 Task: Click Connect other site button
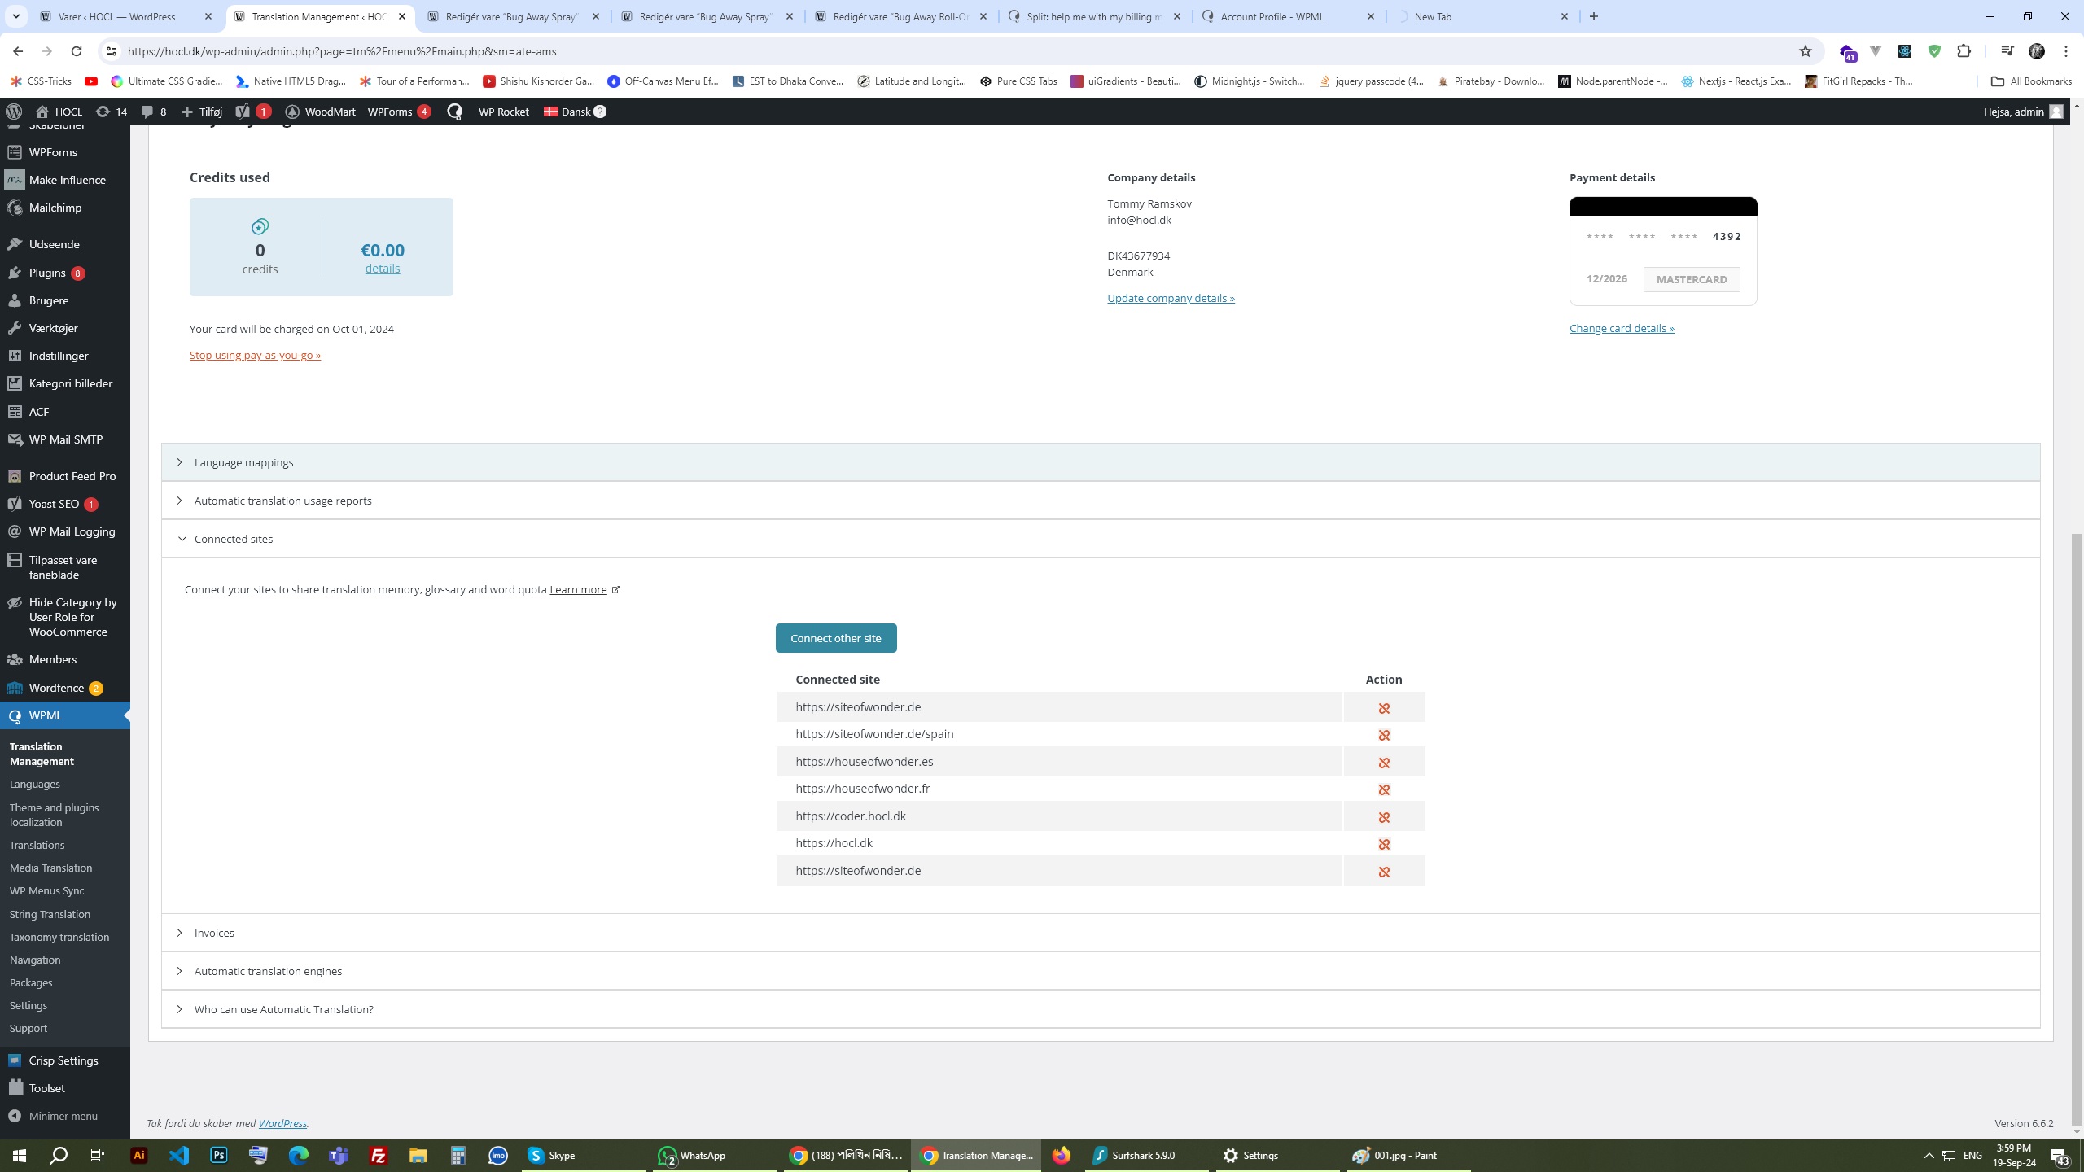pos(836,638)
